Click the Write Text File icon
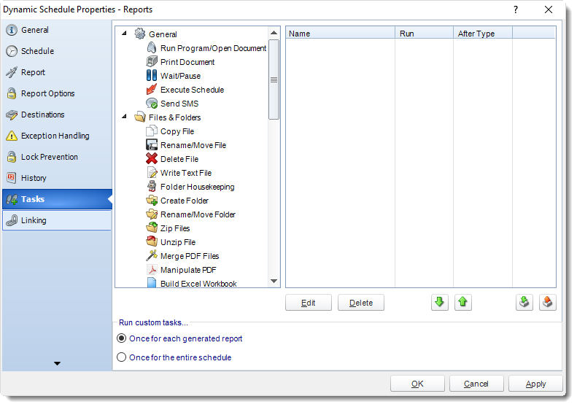577x407 pixels. (x=151, y=173)
